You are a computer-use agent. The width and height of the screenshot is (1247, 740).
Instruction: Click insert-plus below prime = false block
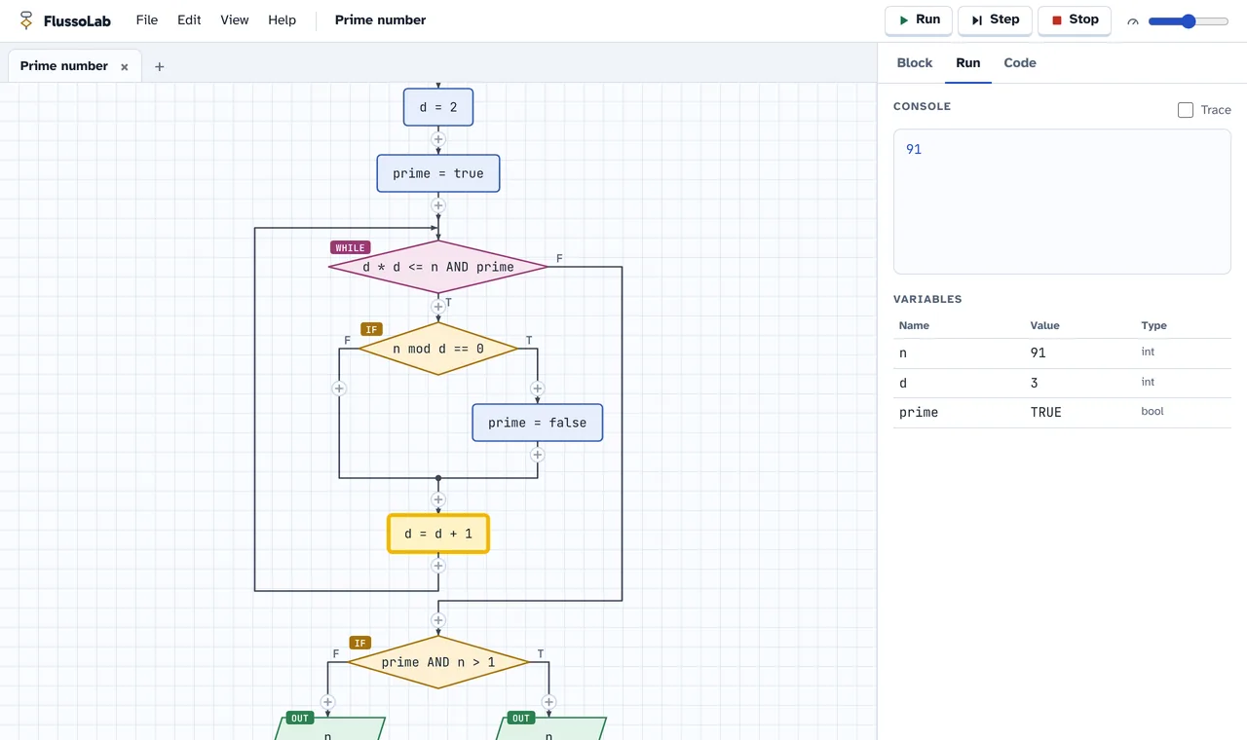pos(537,455)
